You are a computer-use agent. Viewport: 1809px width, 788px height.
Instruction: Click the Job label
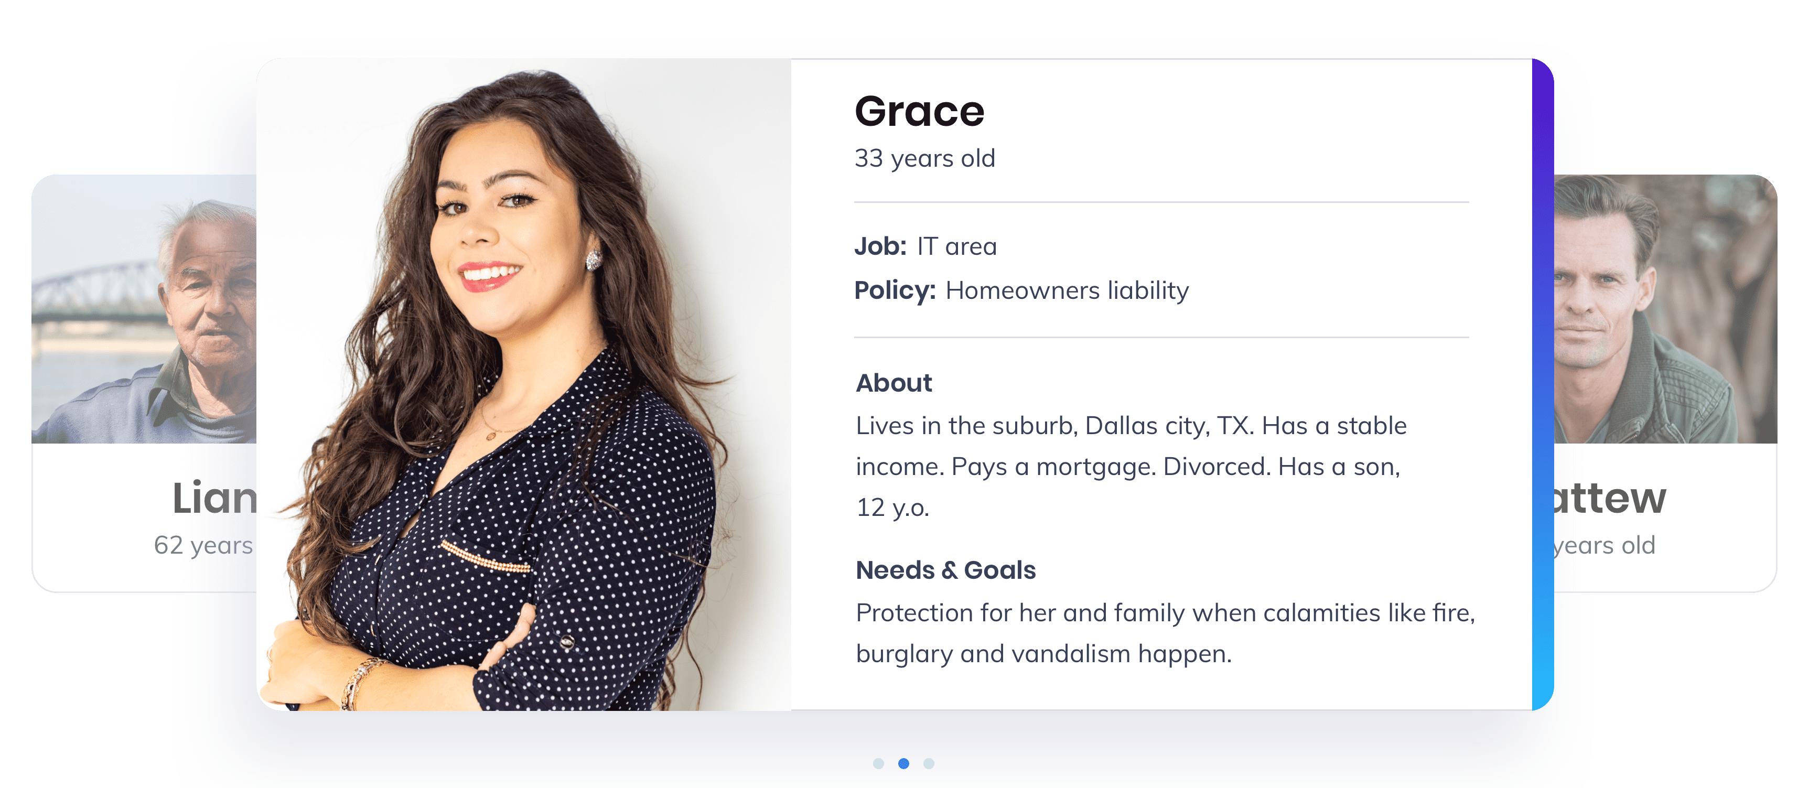(880, 246)
